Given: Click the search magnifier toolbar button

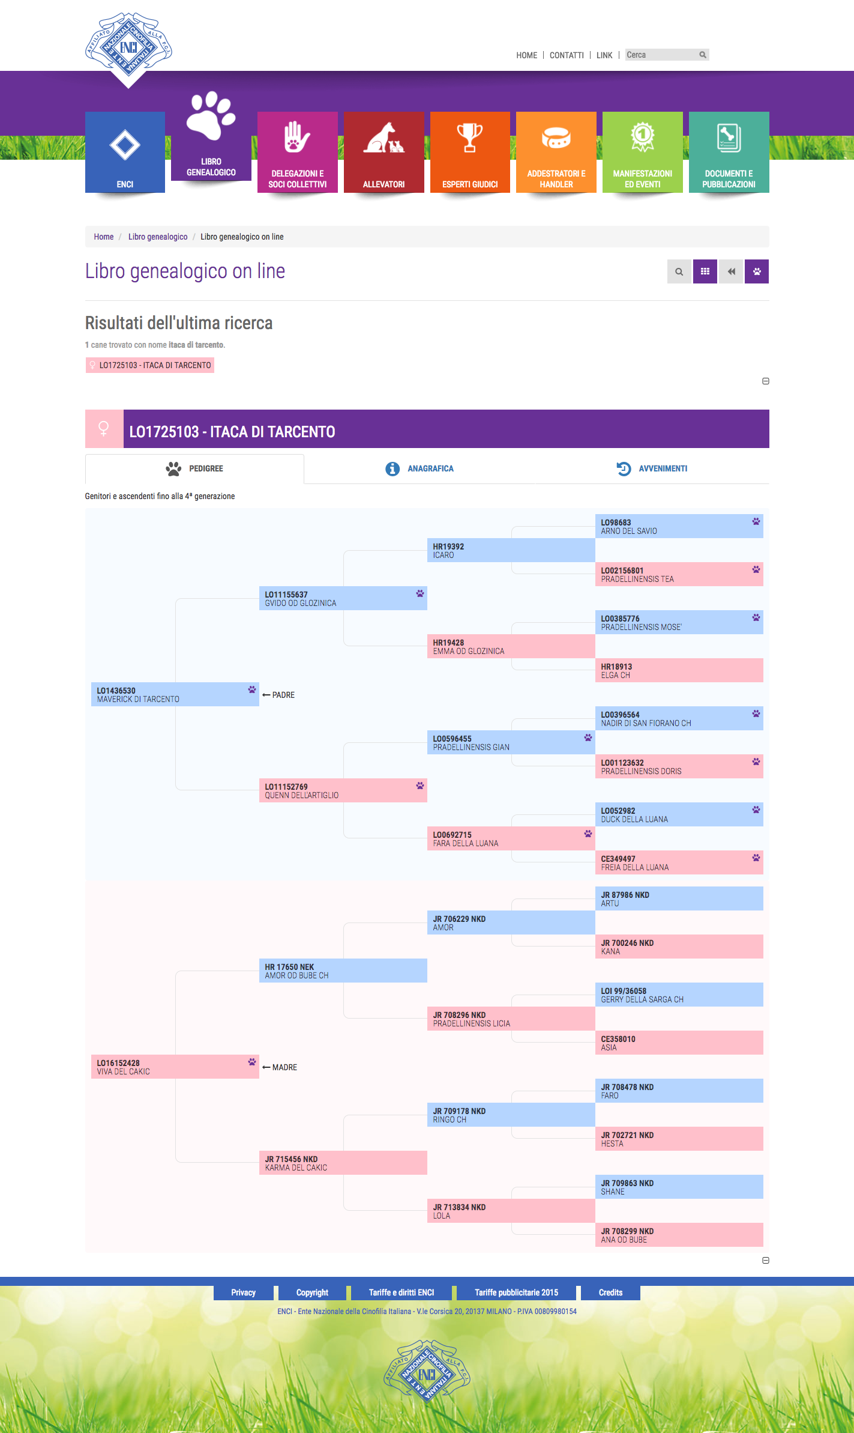Looking at the screenshot, I should pyautogui.click(x=679, y=271).
